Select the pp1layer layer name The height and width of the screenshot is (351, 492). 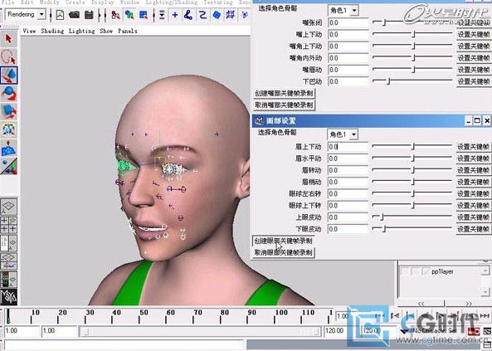(x=442, y=271)
